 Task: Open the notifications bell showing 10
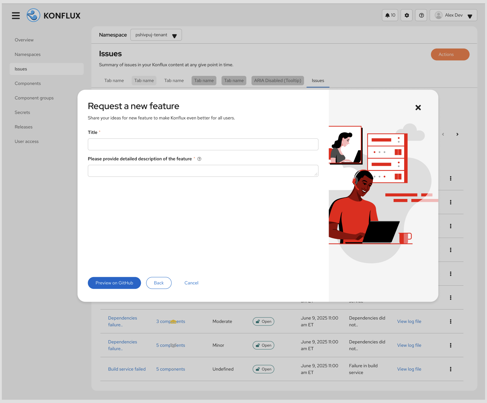(390, 15)
